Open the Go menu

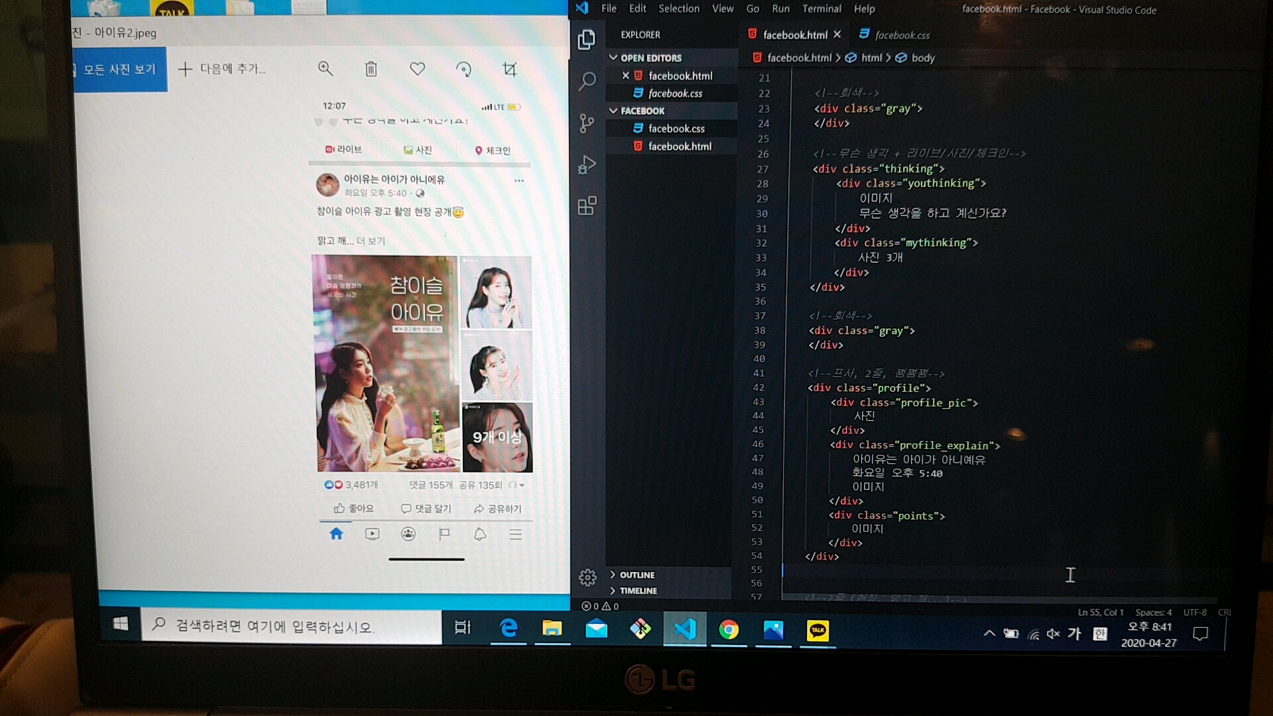click(753, 9)
